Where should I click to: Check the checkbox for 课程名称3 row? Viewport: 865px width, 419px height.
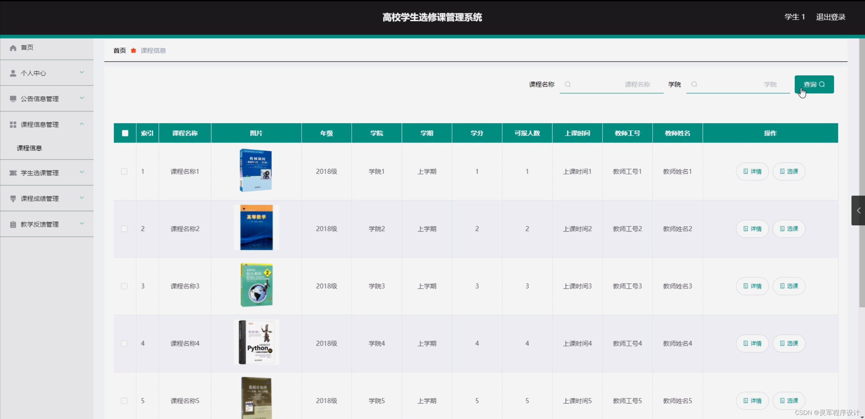(124, 286)
